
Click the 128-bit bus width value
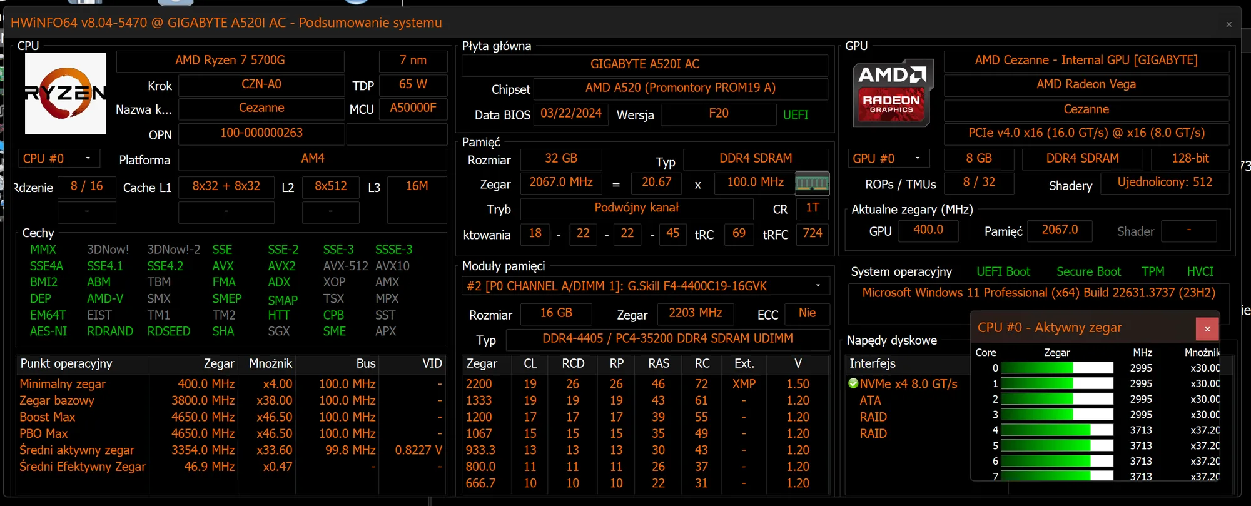pos(1190,159)
